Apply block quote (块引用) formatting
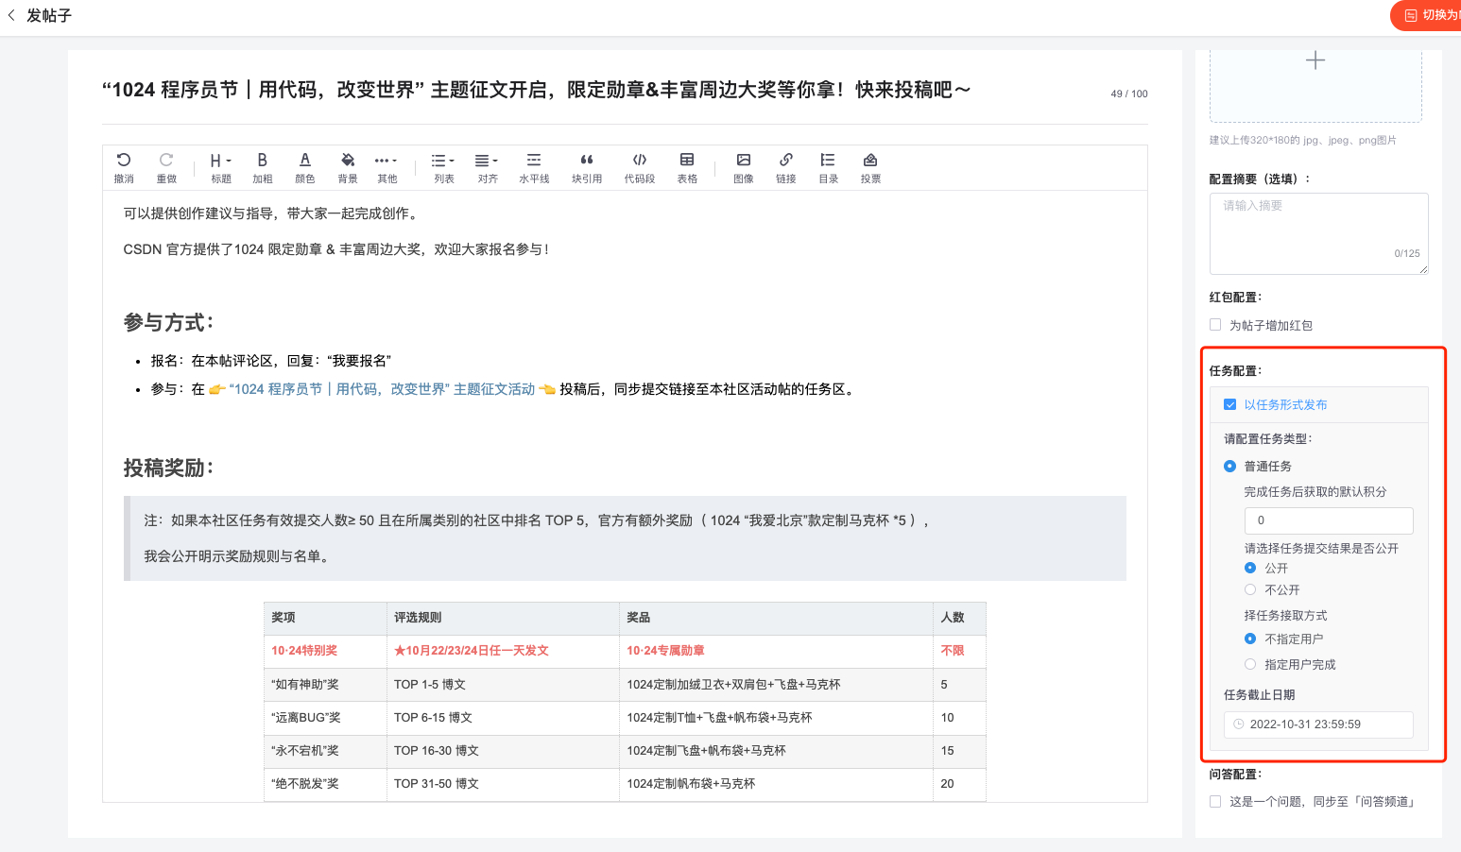This screenshot has width=1461, height=852. 586,166
